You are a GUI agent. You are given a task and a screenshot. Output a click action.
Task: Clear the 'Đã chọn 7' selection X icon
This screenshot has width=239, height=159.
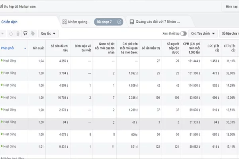119,22
